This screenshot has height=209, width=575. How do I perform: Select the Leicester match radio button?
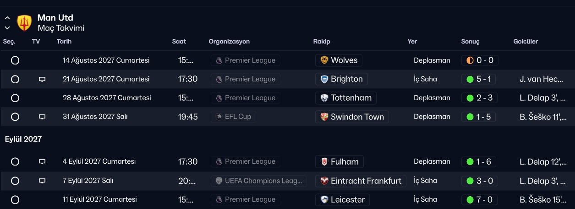point(15,199)
